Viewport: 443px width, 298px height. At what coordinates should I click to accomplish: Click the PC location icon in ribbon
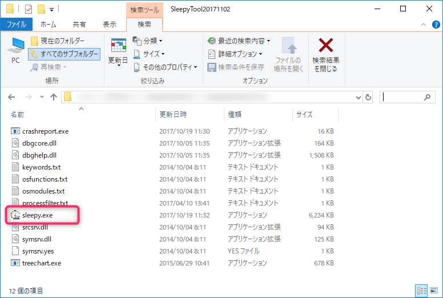pos(15,51)
